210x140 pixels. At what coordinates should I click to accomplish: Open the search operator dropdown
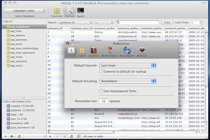tap(104, 23)
